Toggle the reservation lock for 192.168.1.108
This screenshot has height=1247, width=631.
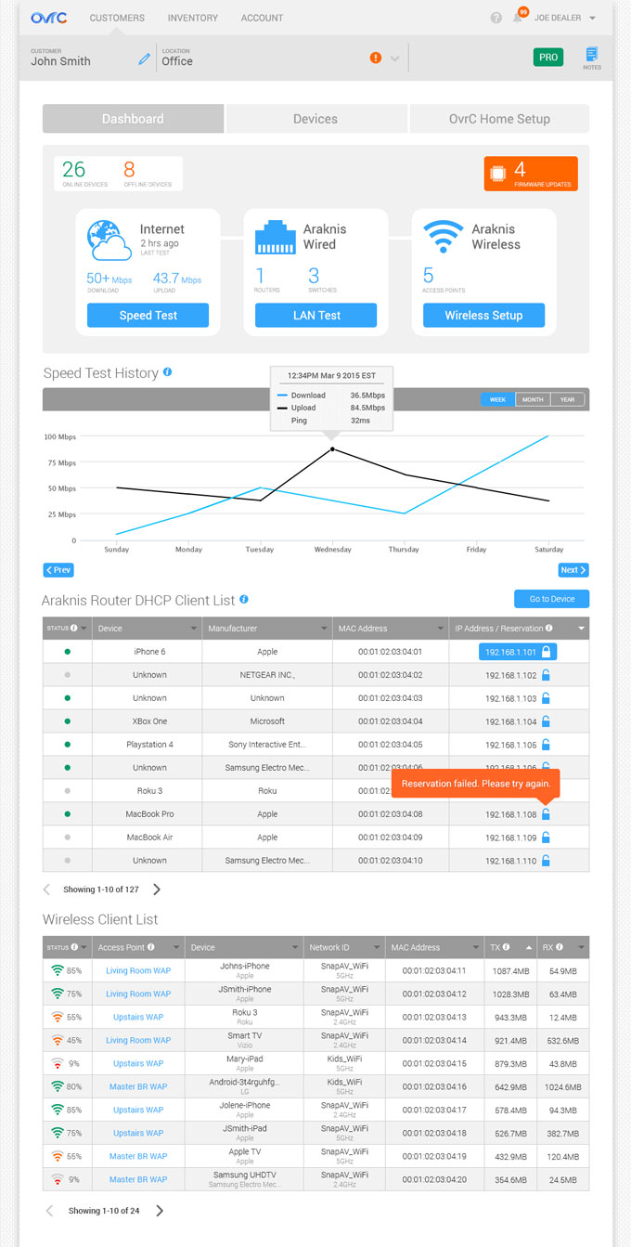click(x=547, y=814)
